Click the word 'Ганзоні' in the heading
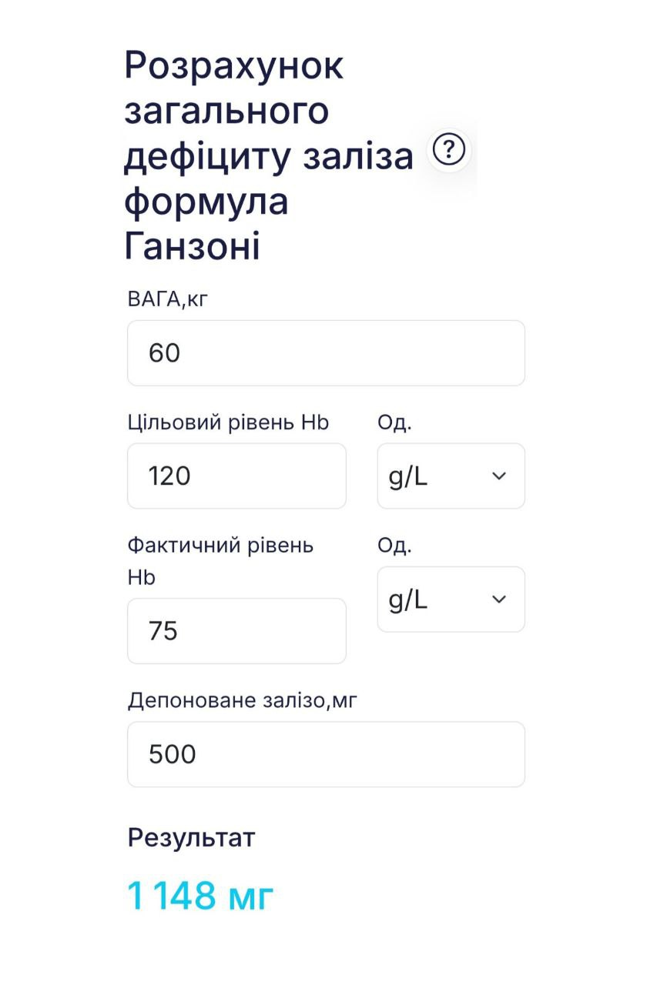 (193, 247)
